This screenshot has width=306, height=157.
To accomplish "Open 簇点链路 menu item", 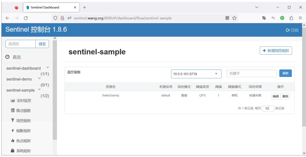I will coord(23,111).
